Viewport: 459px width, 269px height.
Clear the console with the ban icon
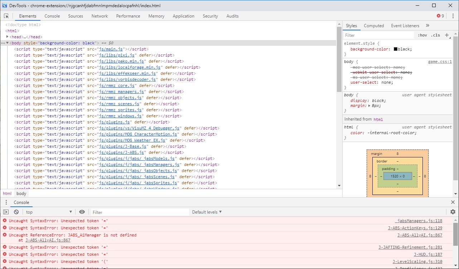click(x=16, y=212)
